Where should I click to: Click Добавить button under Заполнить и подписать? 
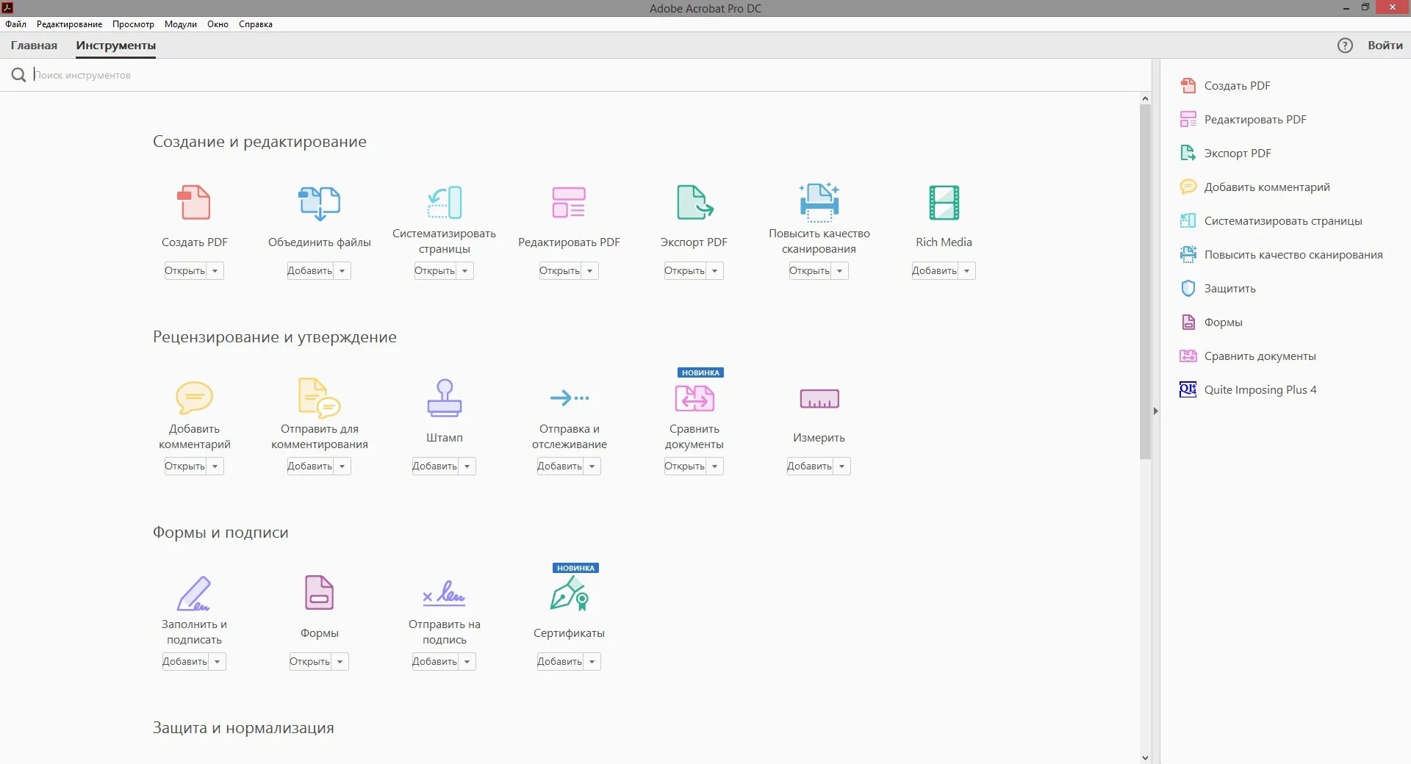(x=185, y=662)
